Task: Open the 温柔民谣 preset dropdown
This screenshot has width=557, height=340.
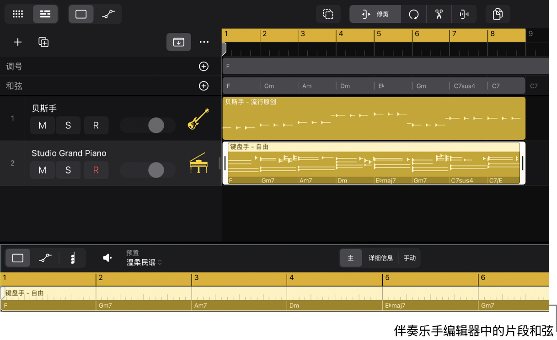Action: (x=145, y=262)
